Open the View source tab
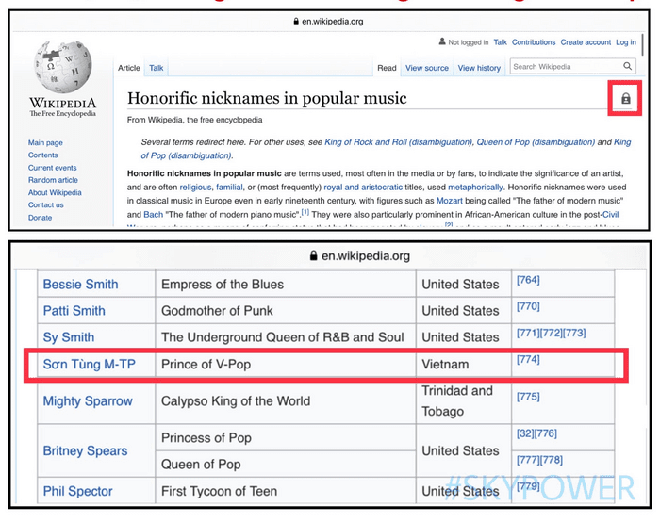 (427, 68)
